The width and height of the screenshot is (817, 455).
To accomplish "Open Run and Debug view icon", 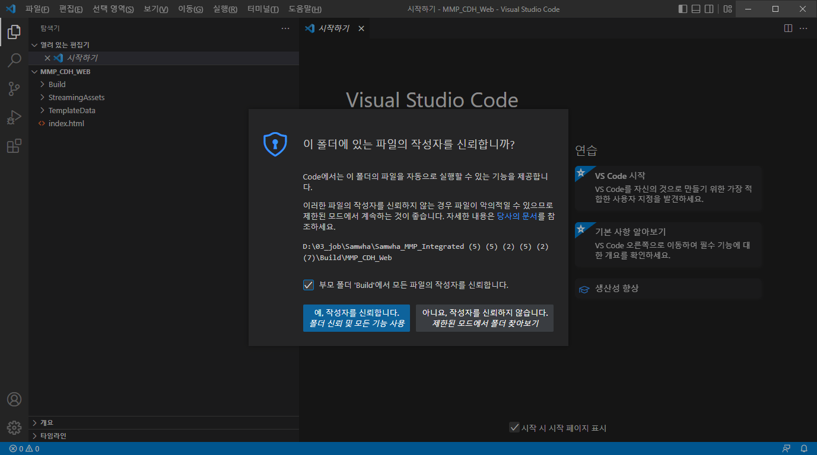I will pos(14,117).
